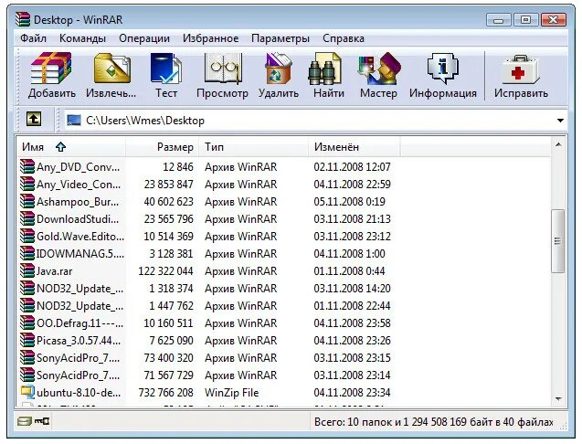
Task: Open the Справка menu
Action: pyautogui.click(x=344, y=38)
